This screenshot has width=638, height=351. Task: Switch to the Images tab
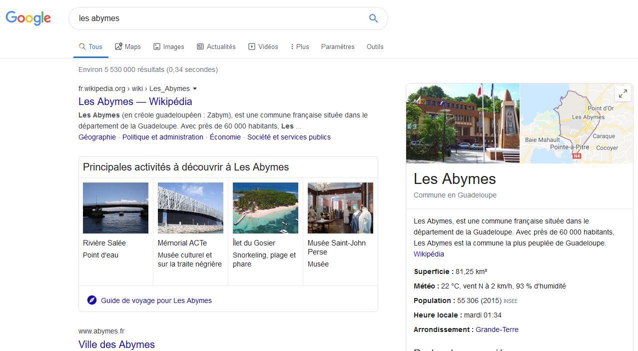[168, 46]
